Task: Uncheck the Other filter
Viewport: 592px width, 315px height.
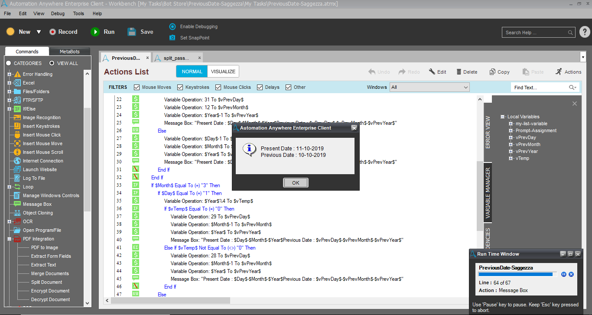Action: click(x=289, y=87)
